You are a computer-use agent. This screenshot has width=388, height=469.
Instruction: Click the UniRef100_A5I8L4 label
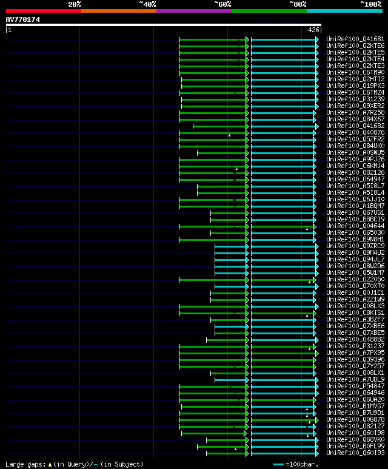[x=355, y=192]
